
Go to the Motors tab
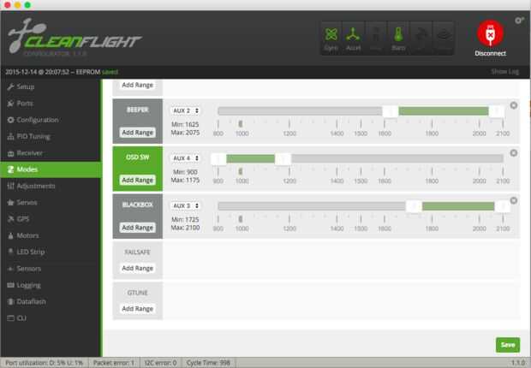pyautogui.click(x=51, y=235)
